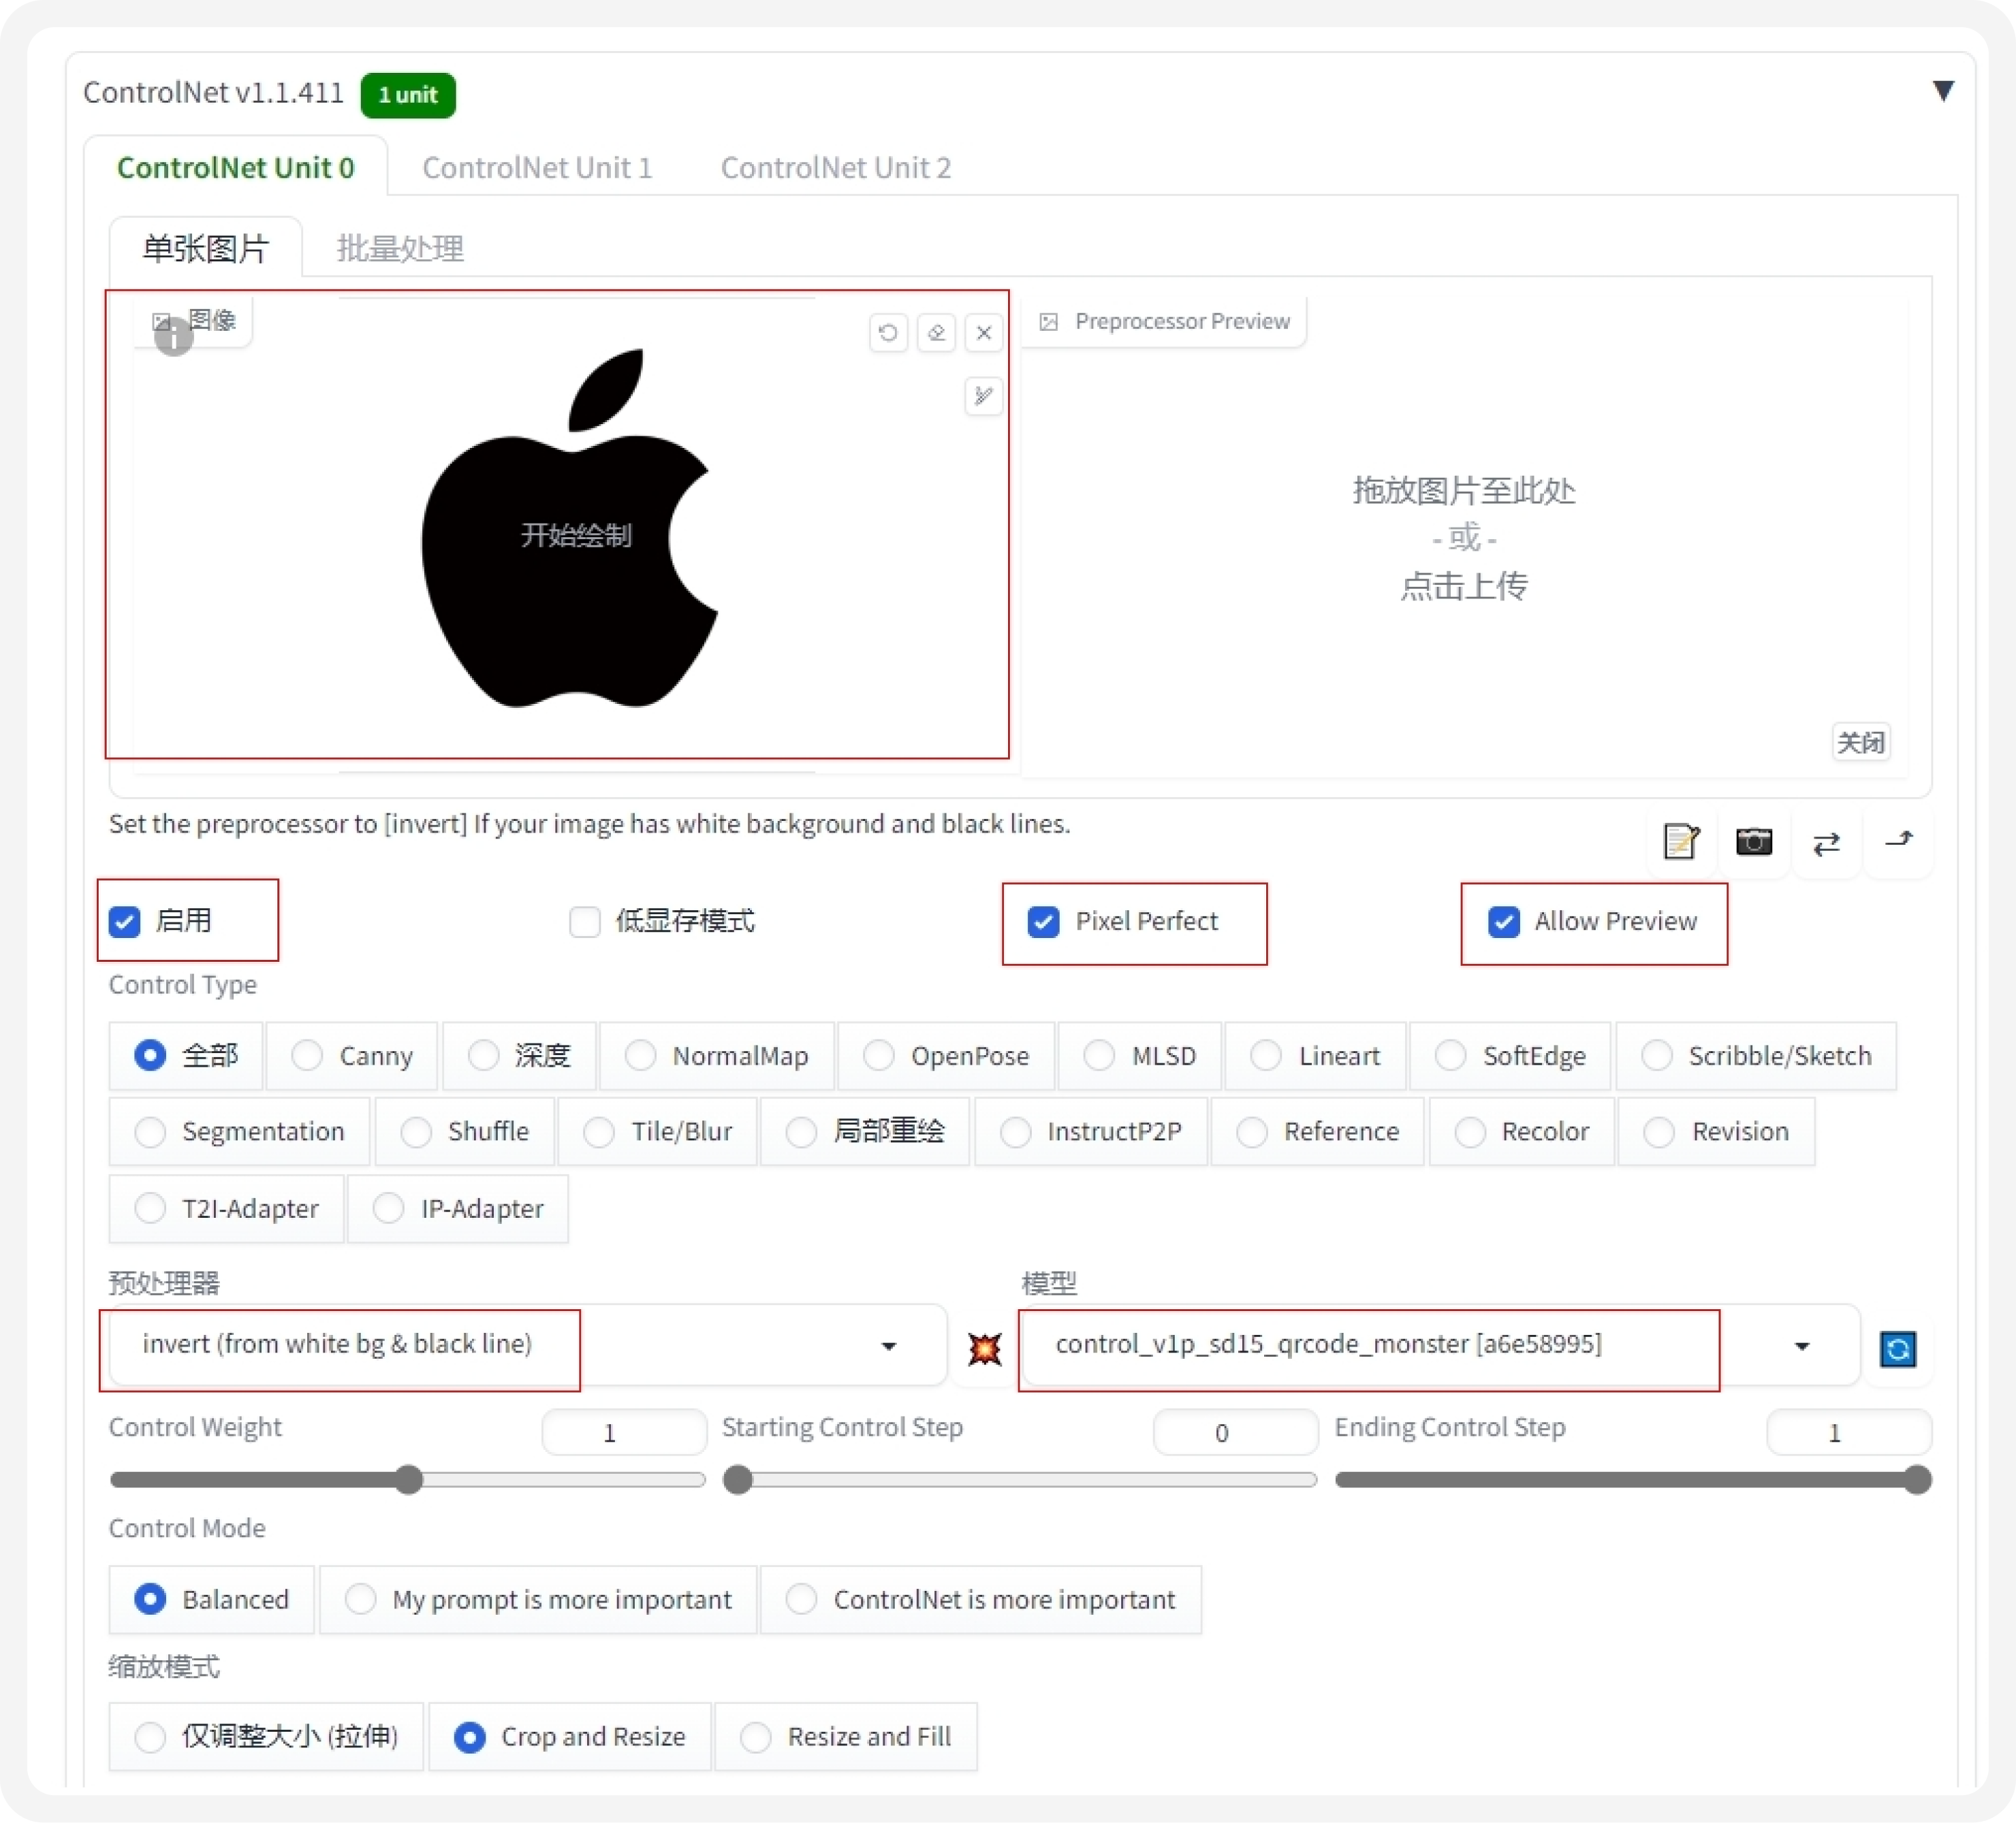Image resolution: width=2016 pixels, height=1823 pixels.
Task: Click the send image to extras icon
Action: 1902,841
